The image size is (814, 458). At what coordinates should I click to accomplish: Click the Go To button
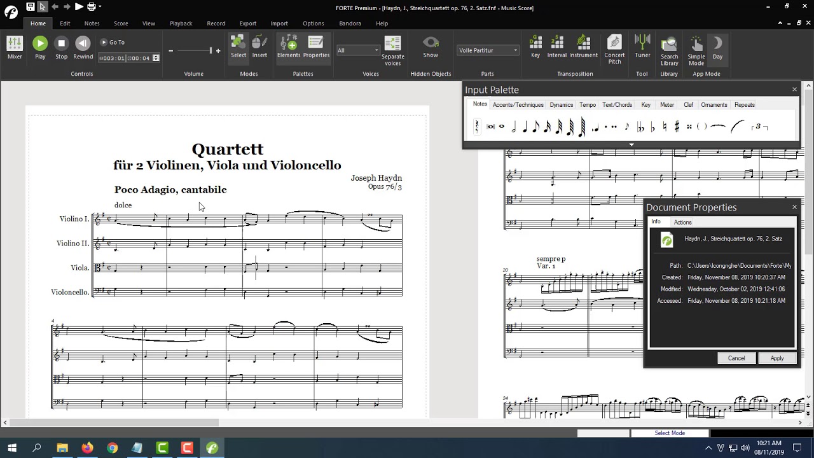pos(113,43)
